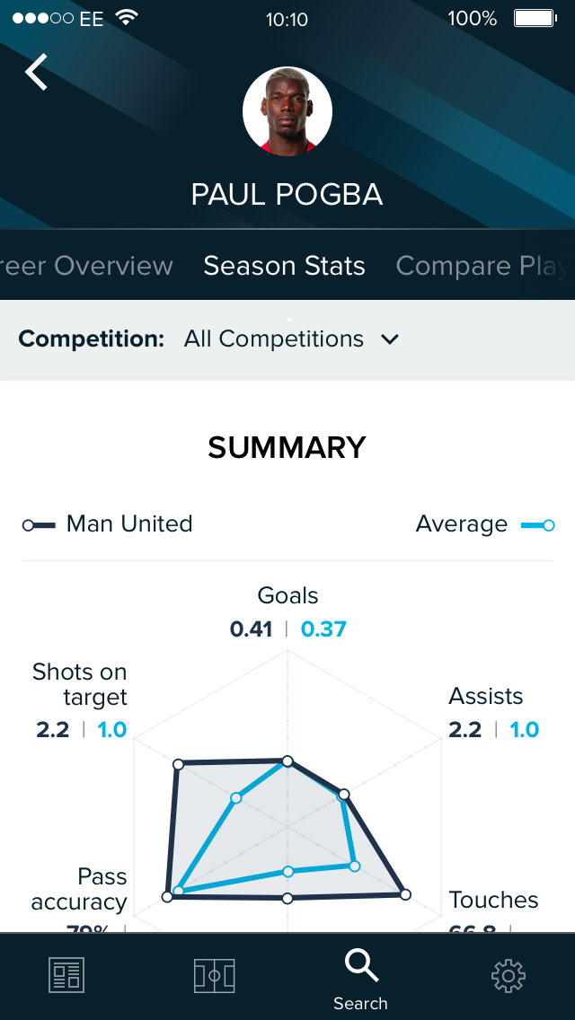The height and width of the screenshot is (1020, 575).
Task: Tap the Shots on target label
Action: 79,684
